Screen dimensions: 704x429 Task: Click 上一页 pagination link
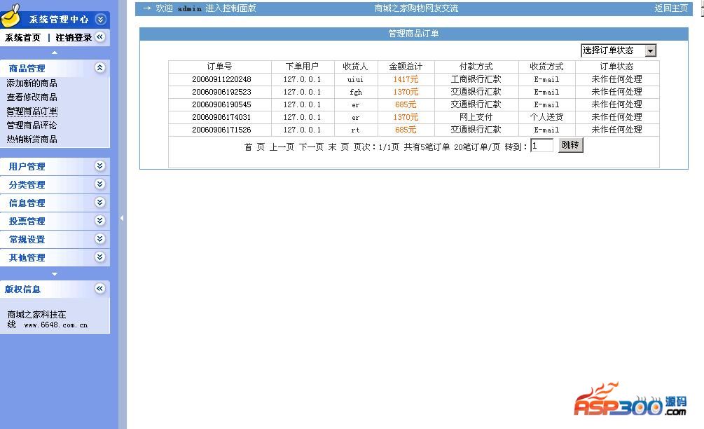pos(282,147)
